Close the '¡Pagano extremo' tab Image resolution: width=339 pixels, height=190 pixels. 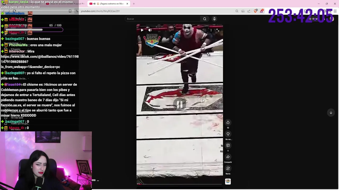[127, 4]
